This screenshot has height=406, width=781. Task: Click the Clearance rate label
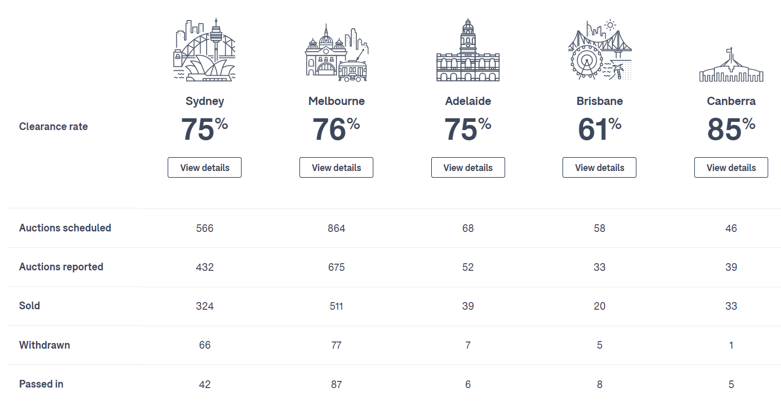click(53, 126)
